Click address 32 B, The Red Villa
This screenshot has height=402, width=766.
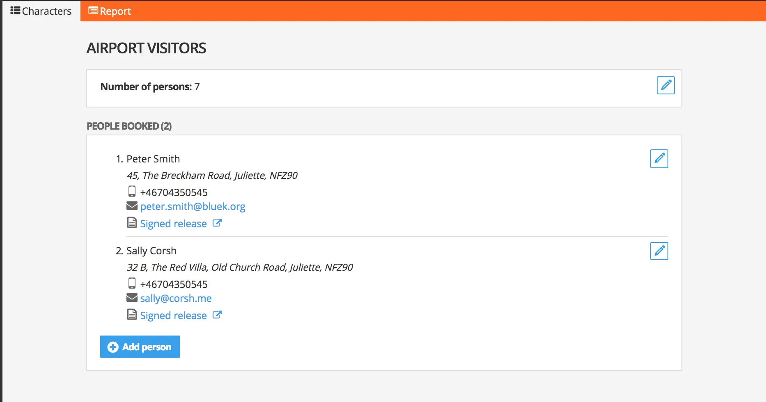240,267
